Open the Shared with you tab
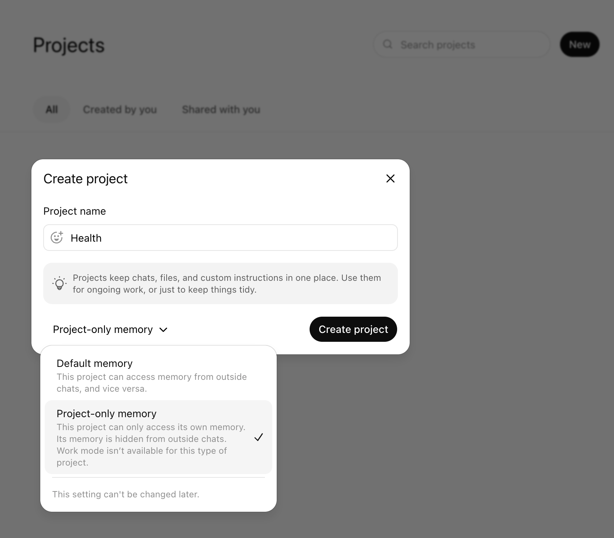Viewport: 614px width, 538px height. tap(221, 109)
